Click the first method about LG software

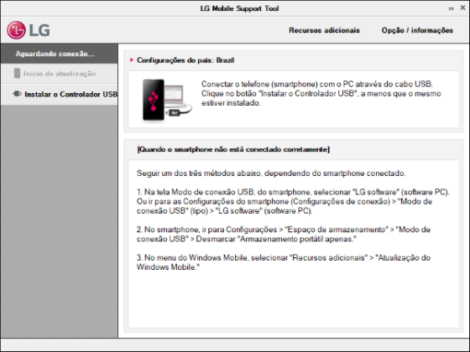(x=293, y=201)
